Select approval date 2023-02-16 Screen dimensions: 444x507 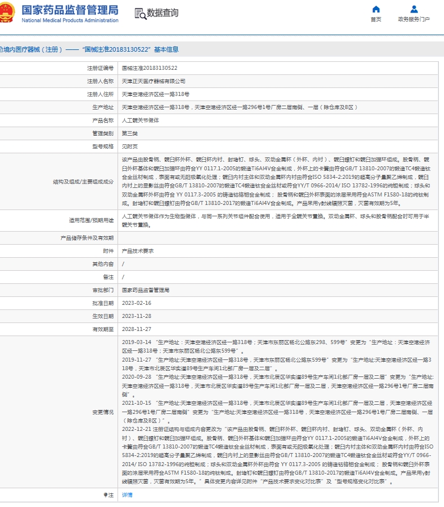(x=136, y=303)
